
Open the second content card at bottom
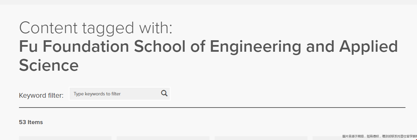[163, 138]
